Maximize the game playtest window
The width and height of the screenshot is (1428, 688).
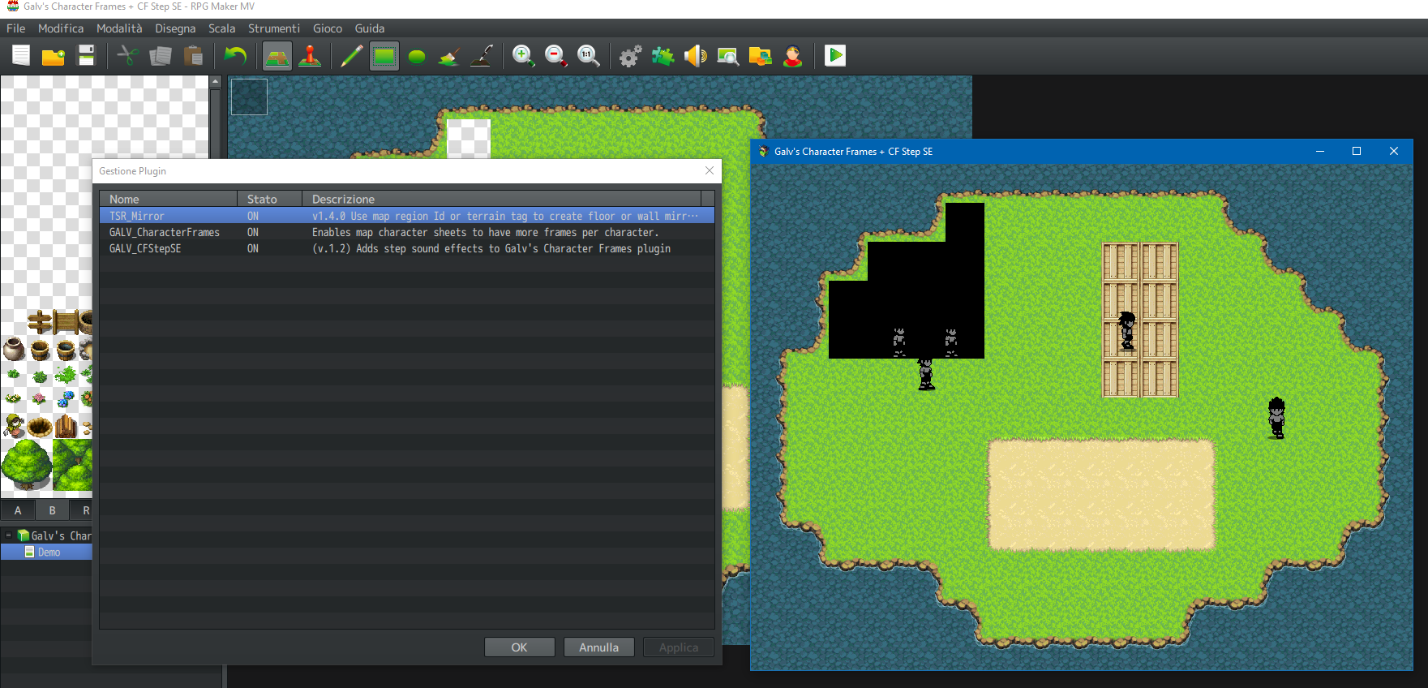click(x=1357, y=152)
